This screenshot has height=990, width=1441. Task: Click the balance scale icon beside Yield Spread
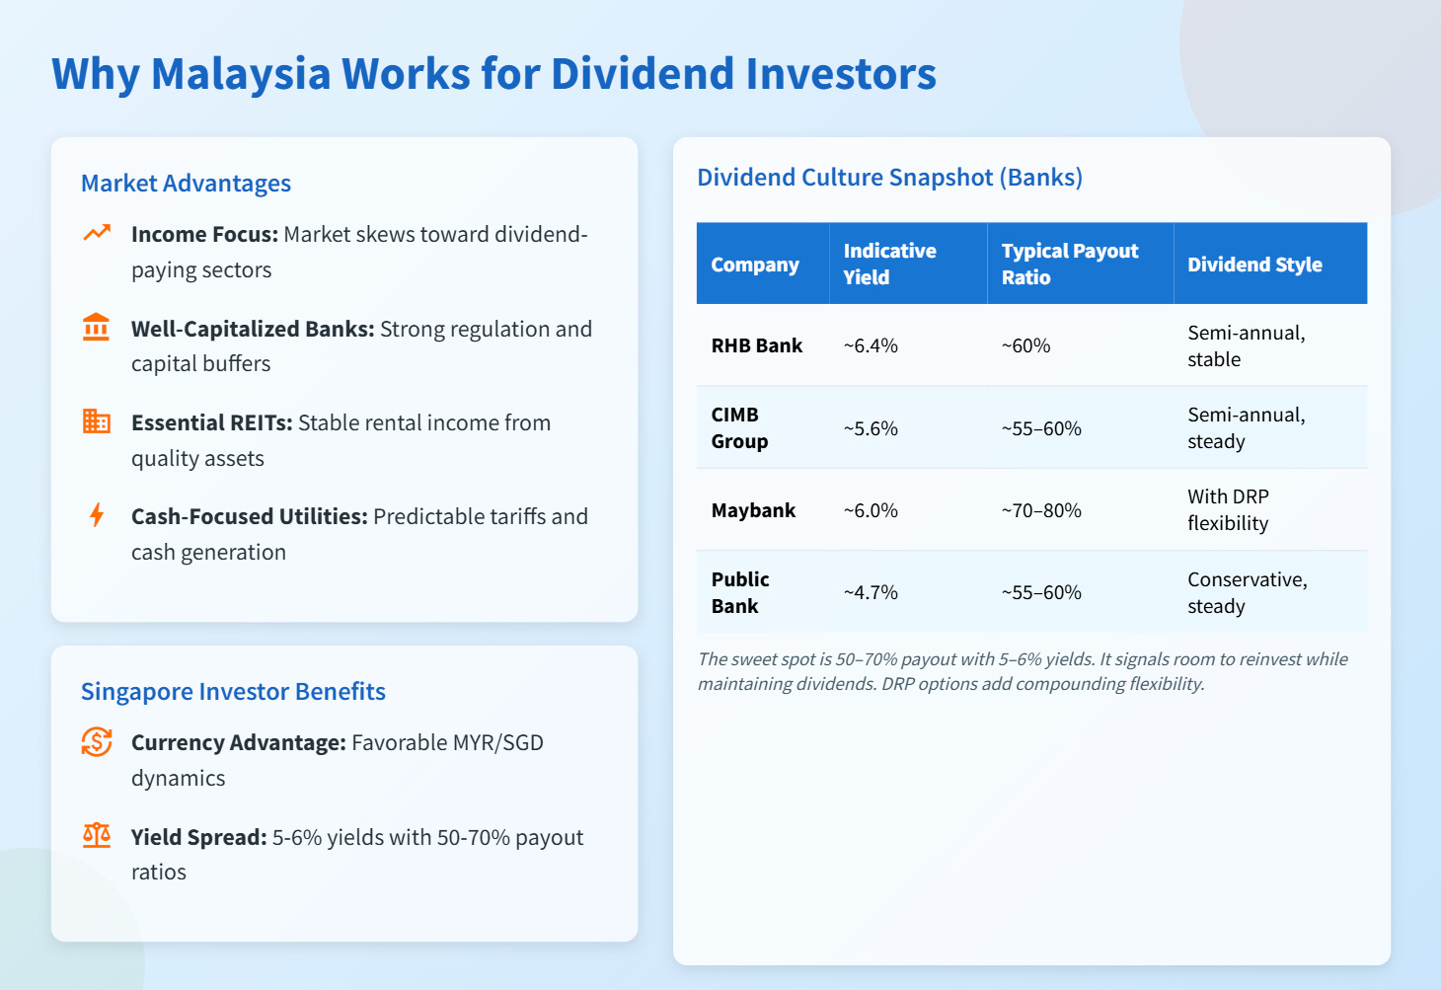point(97,836)
